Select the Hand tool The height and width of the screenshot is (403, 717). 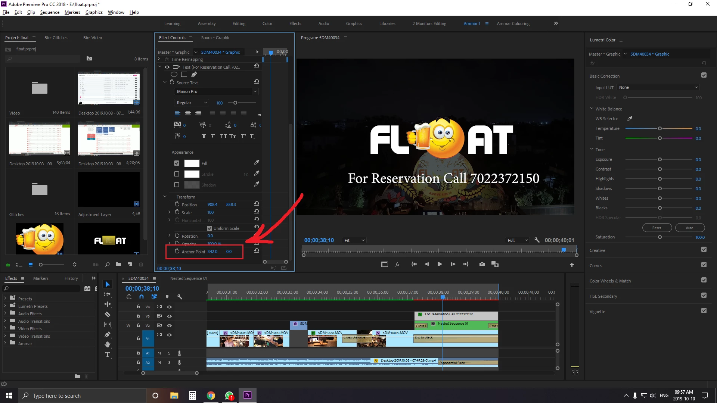108,344
